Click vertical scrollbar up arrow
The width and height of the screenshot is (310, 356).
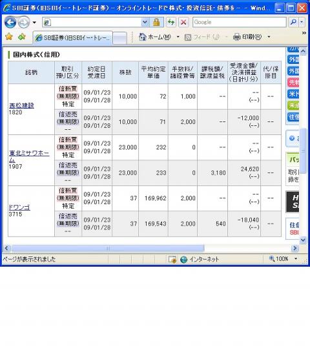303,51
